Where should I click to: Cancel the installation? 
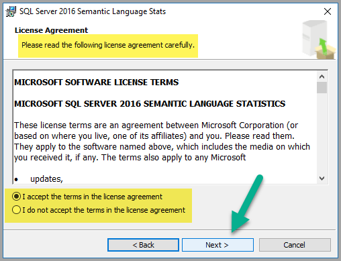click(295, 245)
